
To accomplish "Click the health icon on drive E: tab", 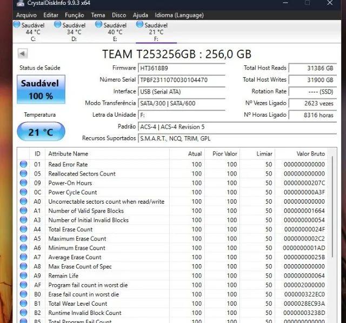I will point(98,24).
